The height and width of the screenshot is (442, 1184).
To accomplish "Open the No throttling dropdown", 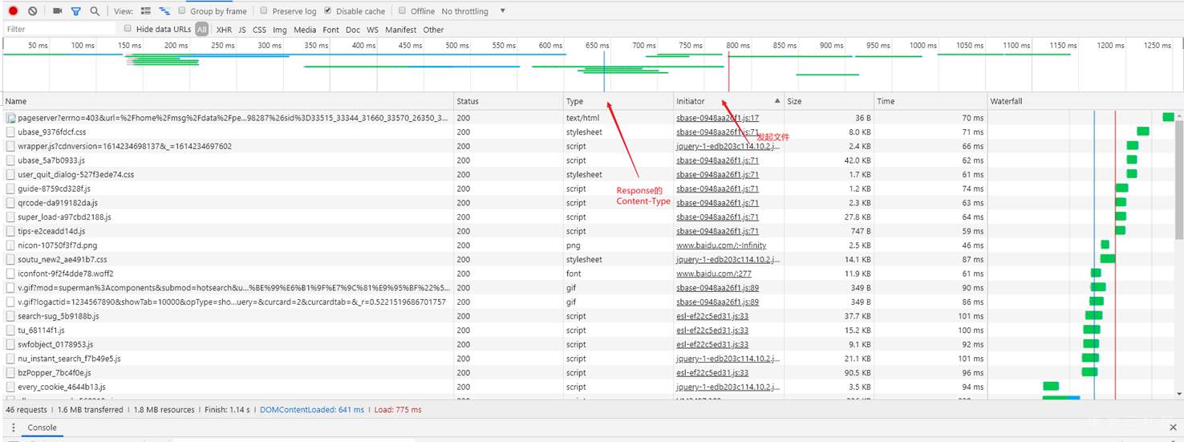I will coord(464,11).
